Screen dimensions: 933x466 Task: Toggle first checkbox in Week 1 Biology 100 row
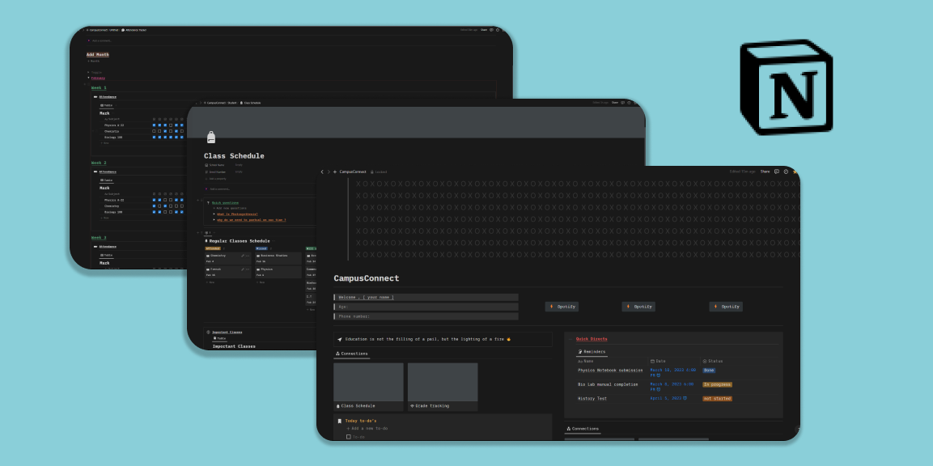[x=154, y=137]
